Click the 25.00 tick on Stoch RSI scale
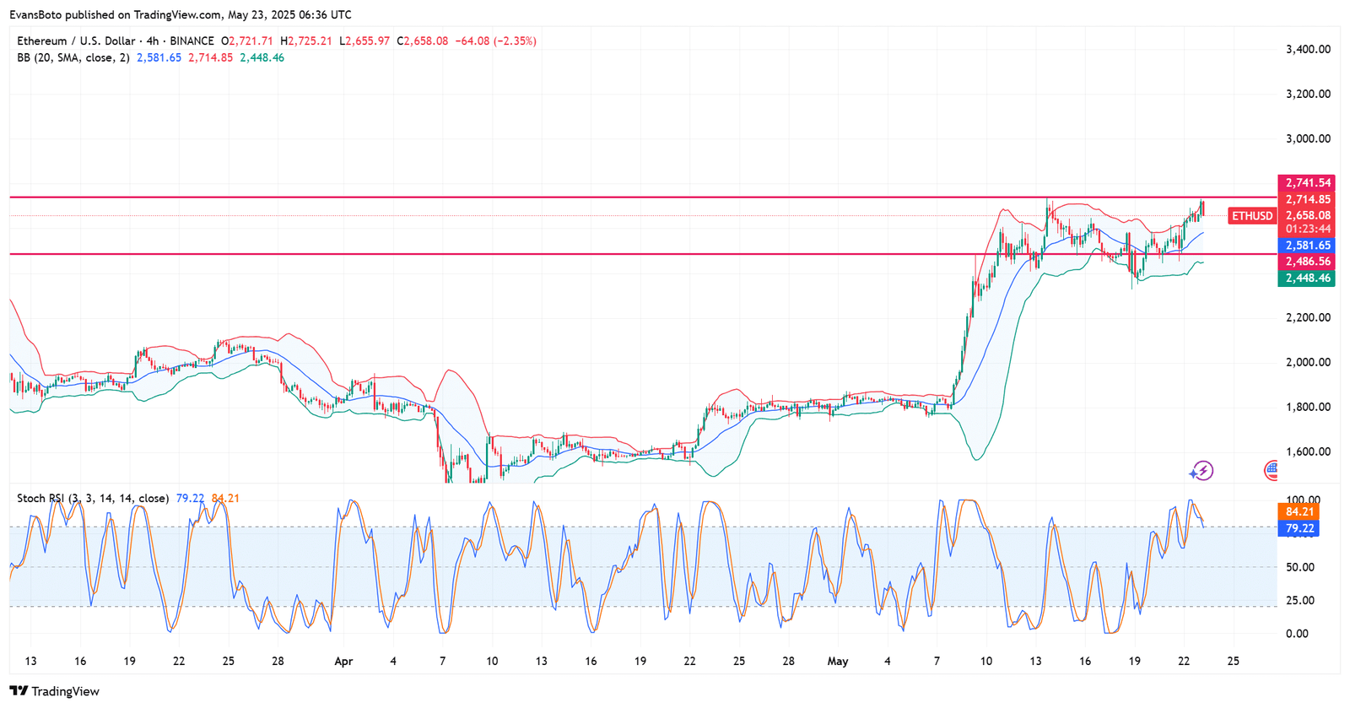1350x708 pixels. pyautogui.click(x=1299, y=600)
